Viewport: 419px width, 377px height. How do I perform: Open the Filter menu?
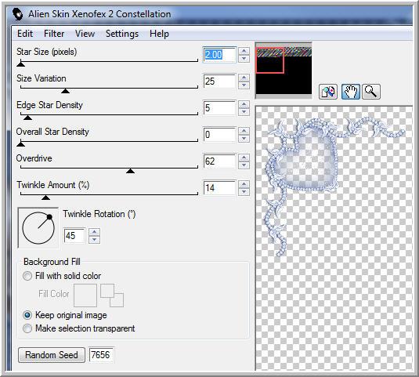54,34
